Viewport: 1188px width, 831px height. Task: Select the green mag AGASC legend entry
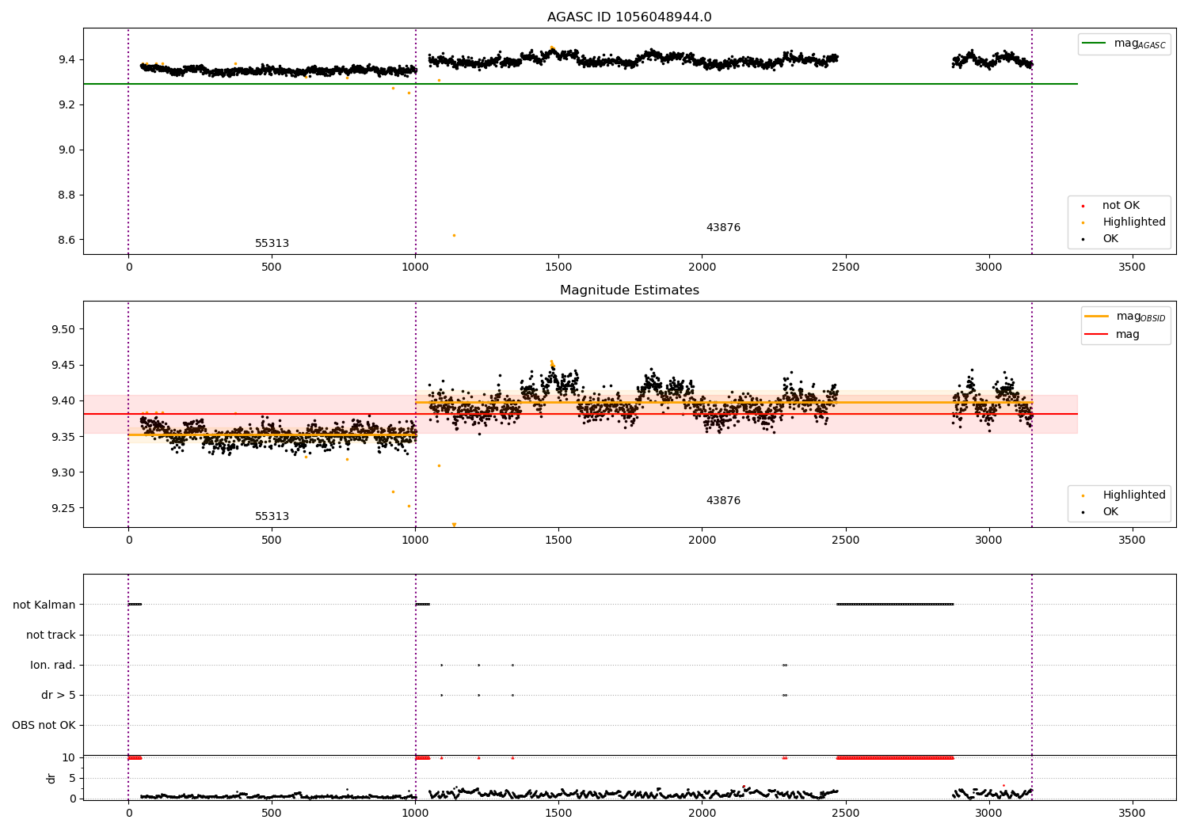pos(1124,44)
